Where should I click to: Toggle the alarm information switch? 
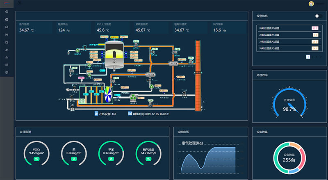[319, 16]
